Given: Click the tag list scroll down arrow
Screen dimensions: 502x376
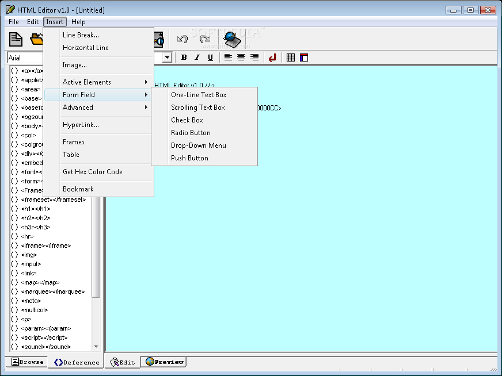Looking at the screenshot, I should coord(96,347).
